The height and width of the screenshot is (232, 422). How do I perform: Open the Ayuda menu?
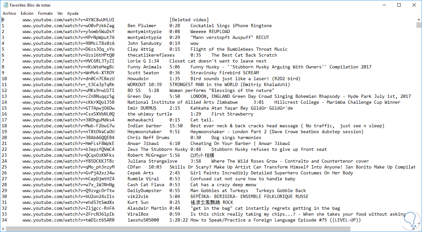73,13
